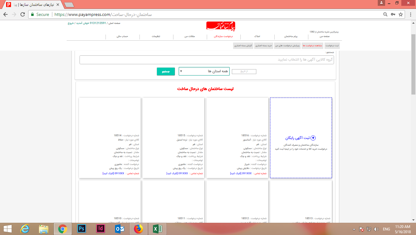Image resolution: width=416 pixels, height=235 pixels.
Task: Click the Chrome icon on taskbar
Action: (x=63, y=229)
